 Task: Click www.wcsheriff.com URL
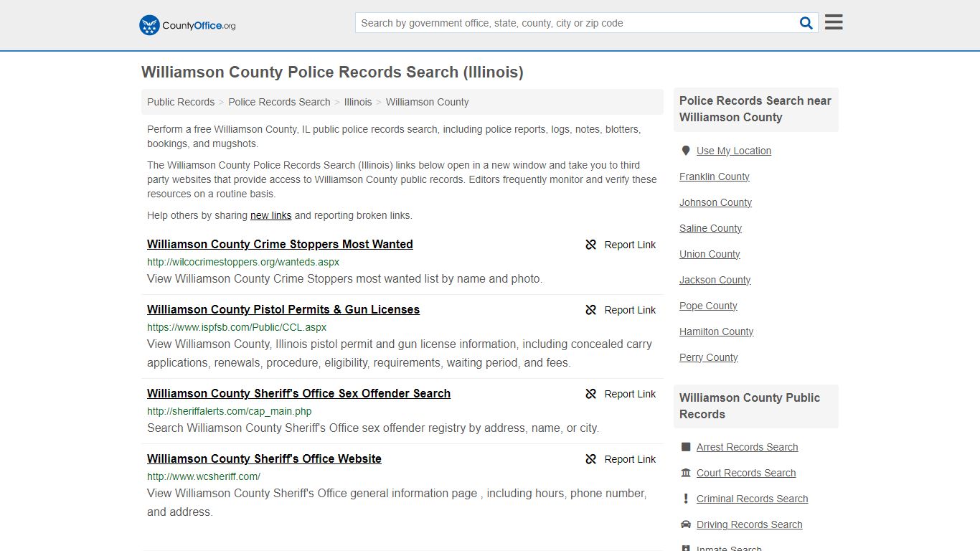click(x=204, y=476)
